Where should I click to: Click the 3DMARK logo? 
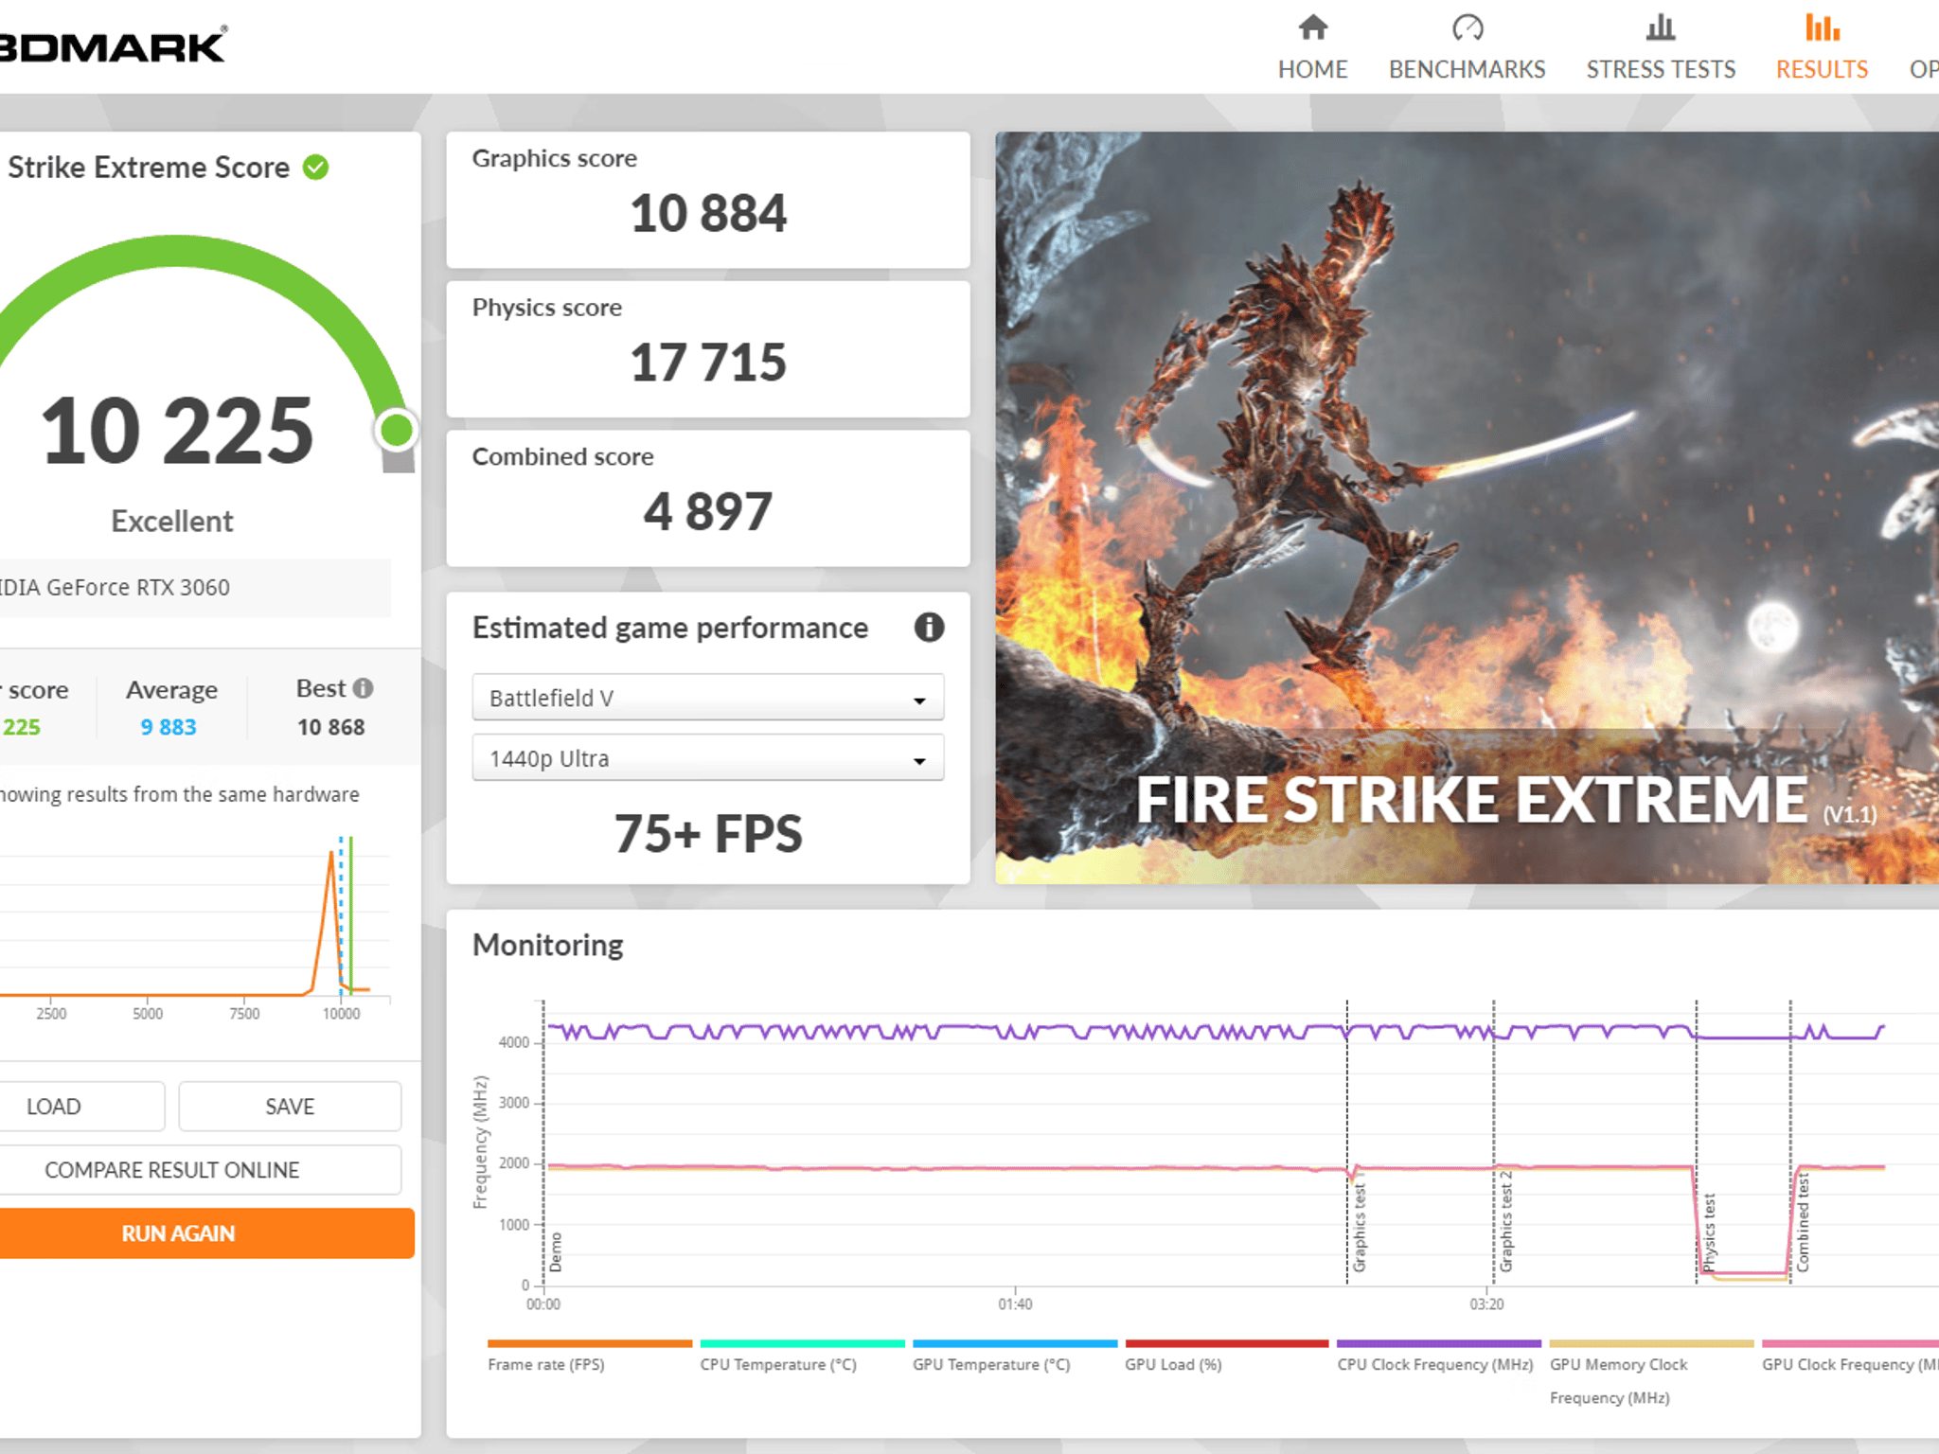[113, 47]
